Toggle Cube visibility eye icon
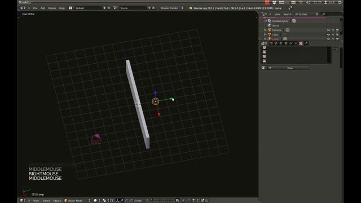This screenshot has width=361, height=203. click(x=328, y=34)
